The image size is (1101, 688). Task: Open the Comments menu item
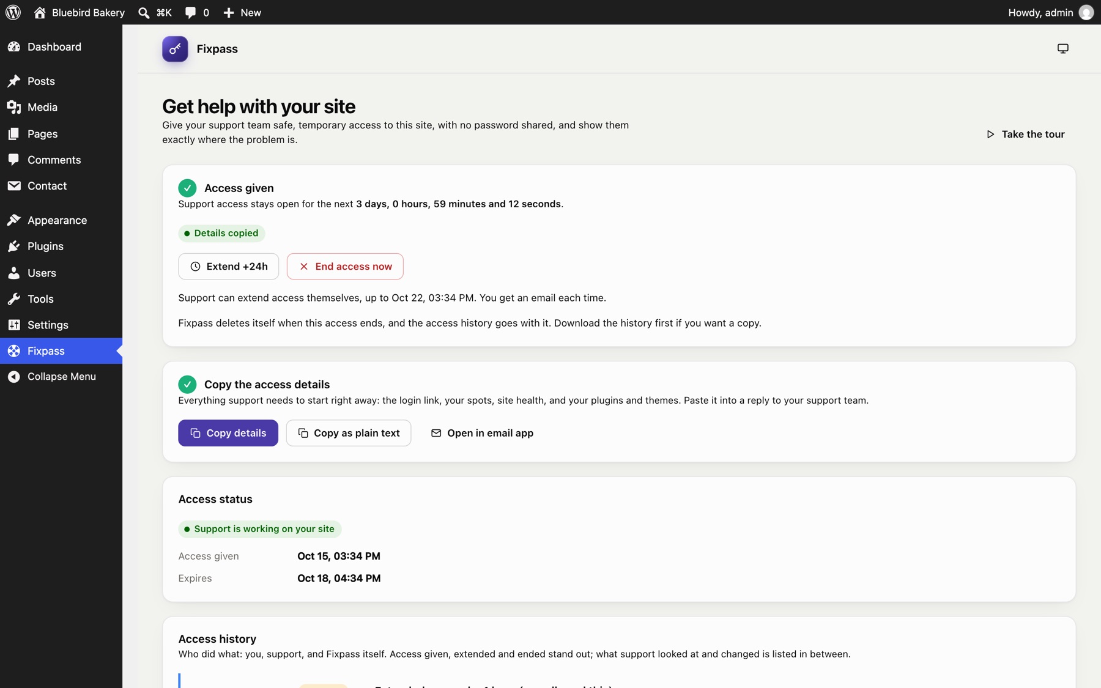[61, 160]
